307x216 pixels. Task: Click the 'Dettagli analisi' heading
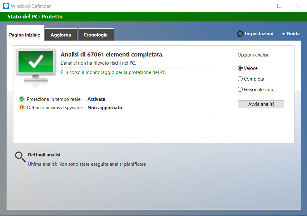point(44,155)
